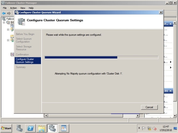This screenshot has height=133, width=178.
Task: Open the File menu
Action: pos(5,8)
